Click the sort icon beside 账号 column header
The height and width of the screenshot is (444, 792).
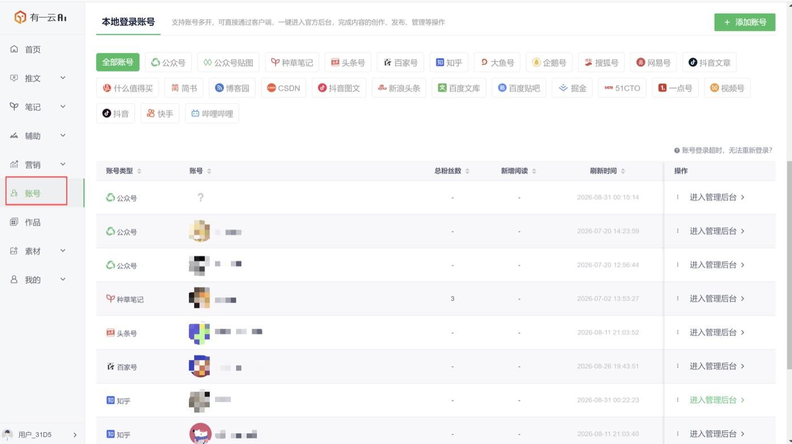click(209, 171)
